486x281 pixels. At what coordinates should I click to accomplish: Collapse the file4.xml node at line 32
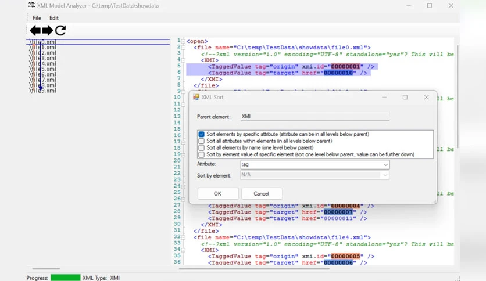click(184, 237)
